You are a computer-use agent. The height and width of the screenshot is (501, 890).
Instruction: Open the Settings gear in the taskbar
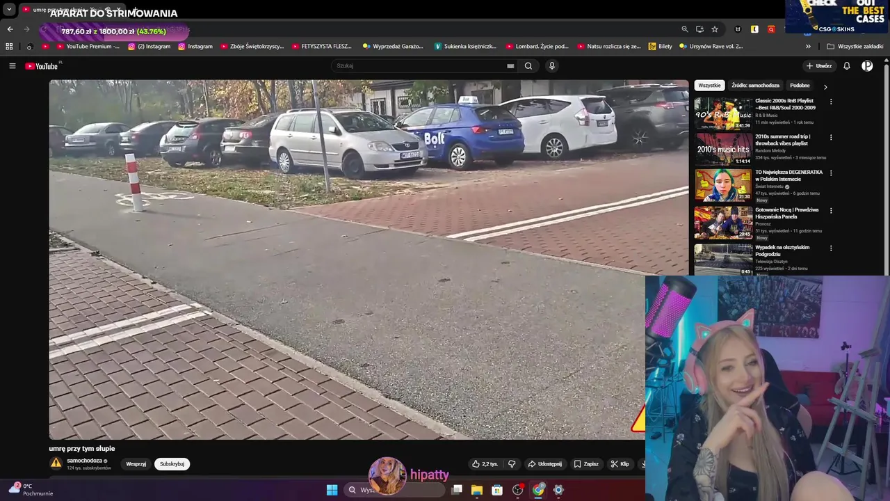558,490
